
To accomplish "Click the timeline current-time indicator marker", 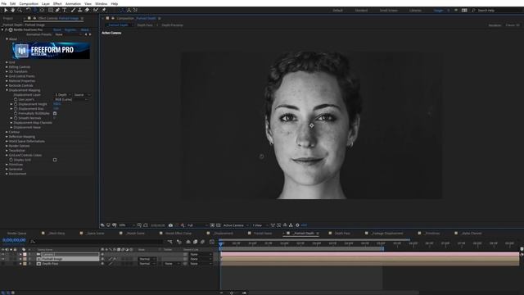I will coord(221,244).
